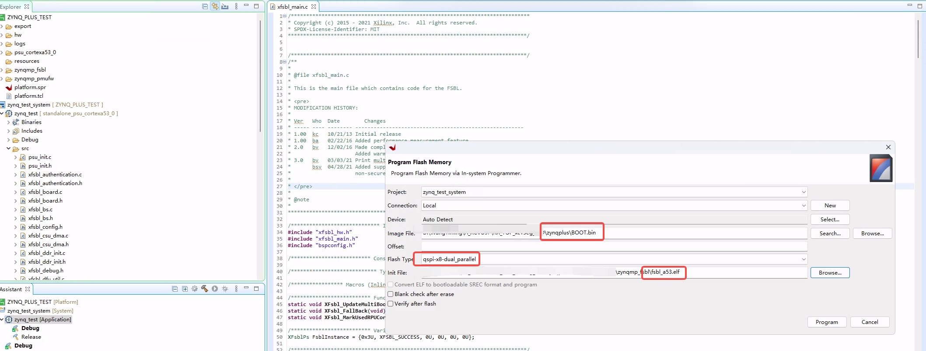Close the xfsbl_main.c editor tab
Screen dimensions: 926x351
pyautogui.click(x=314, y=7)
